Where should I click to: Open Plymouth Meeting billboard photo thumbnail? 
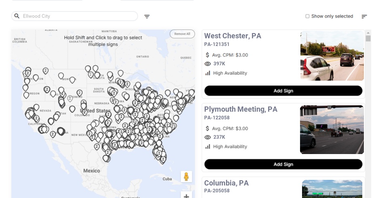coord(332,129)
